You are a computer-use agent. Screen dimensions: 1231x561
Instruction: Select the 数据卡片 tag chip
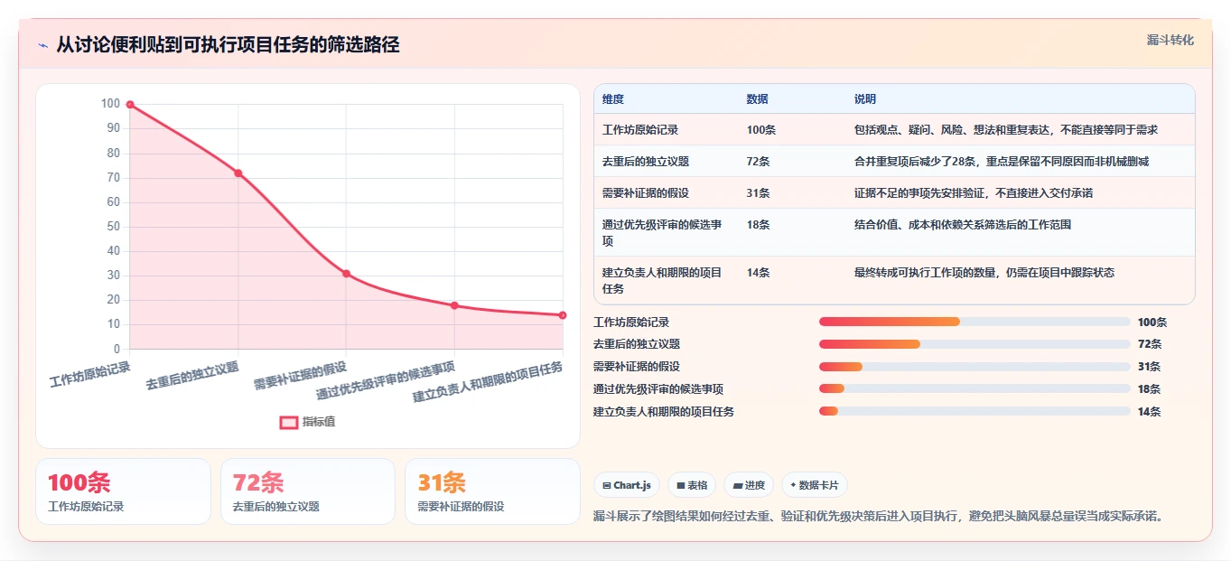coord(814,485)
